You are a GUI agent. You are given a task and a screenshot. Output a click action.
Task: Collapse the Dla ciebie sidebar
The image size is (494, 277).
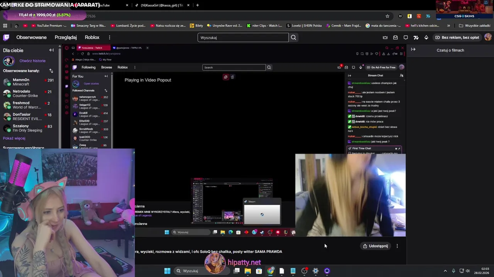tap(51, 50)
